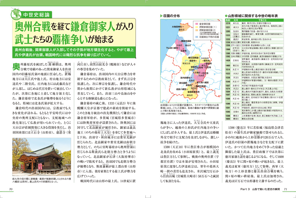Screen dimensions: 296x198
Task: Select the 1221 year cell
Action: (x=228, y=27)
